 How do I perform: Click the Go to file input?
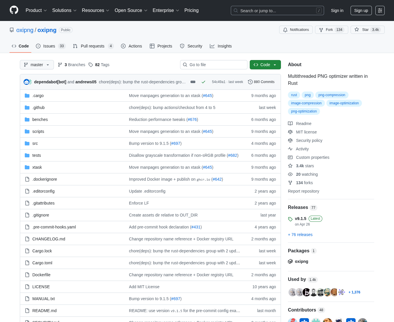(x=214, y=65)
